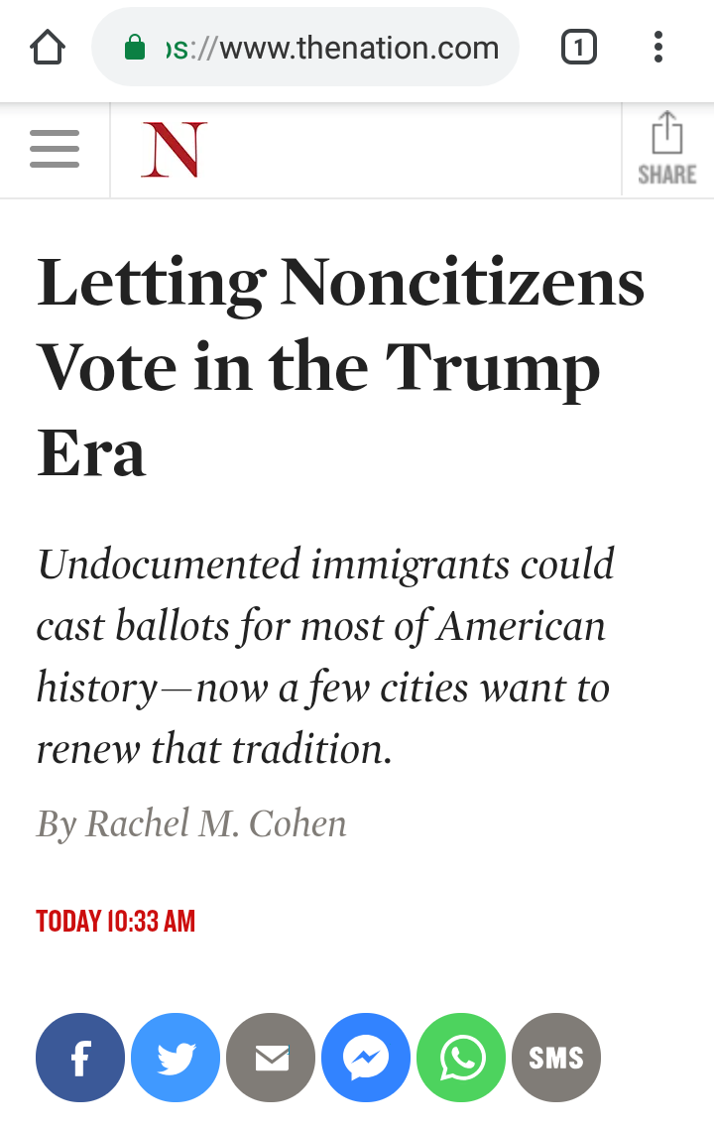Tap the green padlock security icon

135,49
